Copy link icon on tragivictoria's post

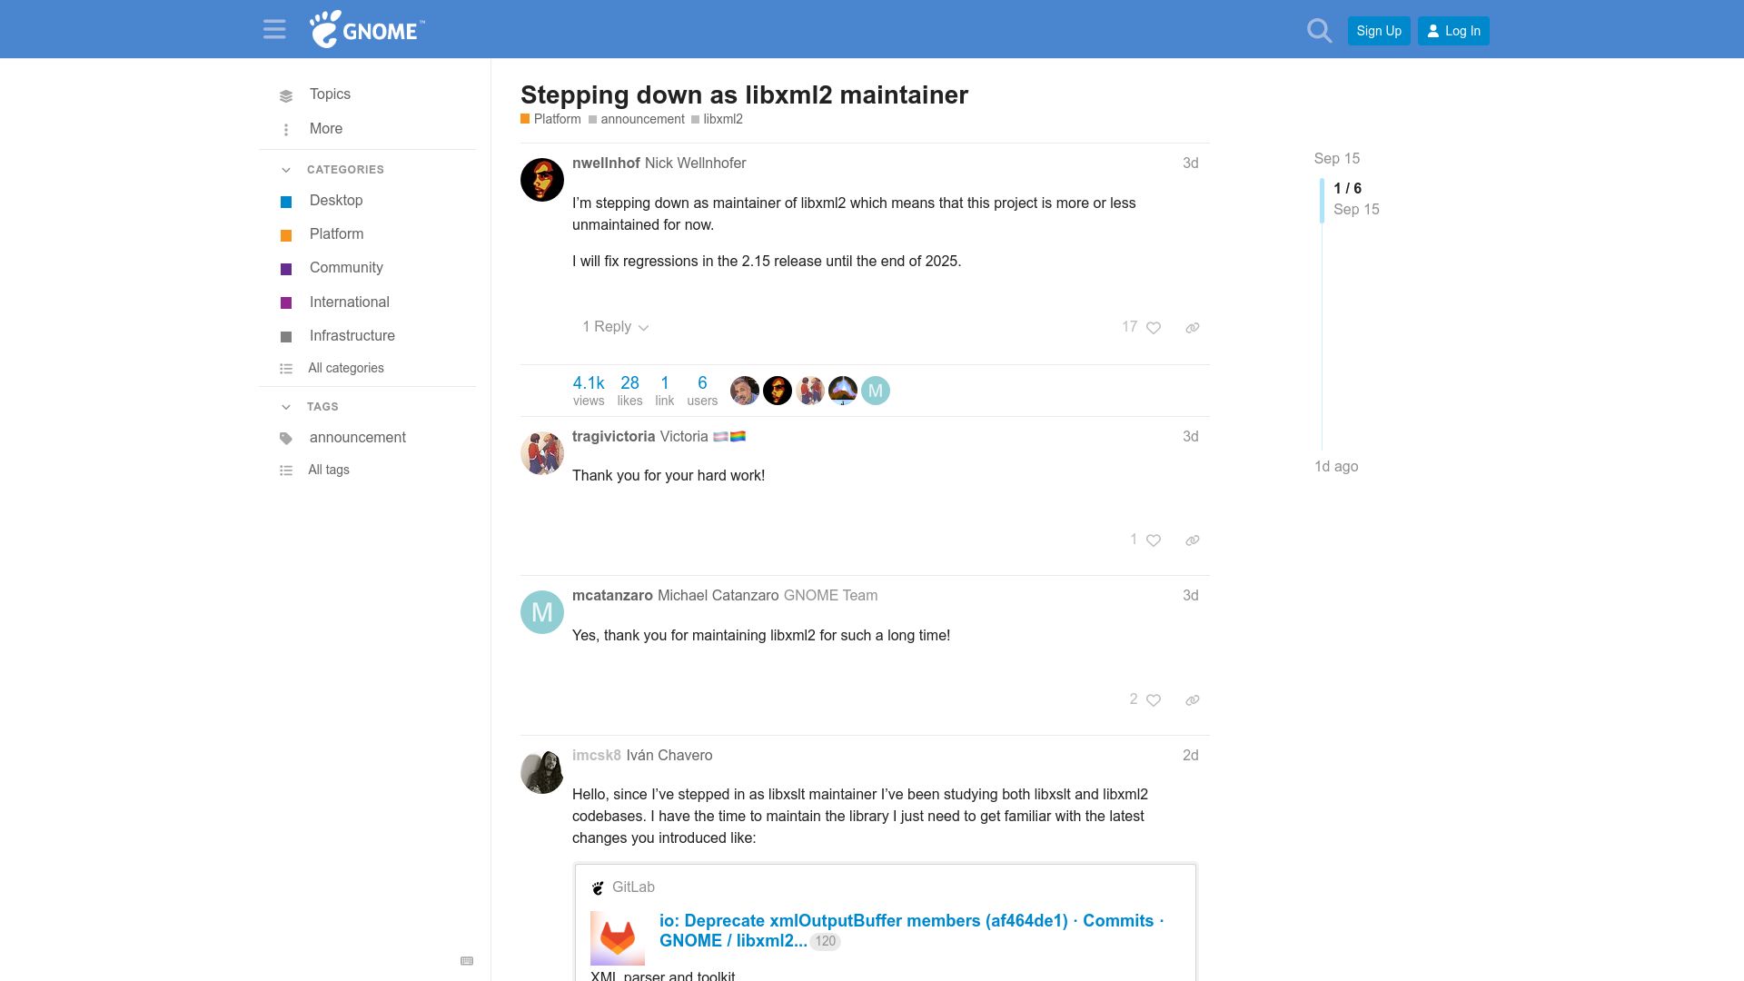pos(1193,540)
